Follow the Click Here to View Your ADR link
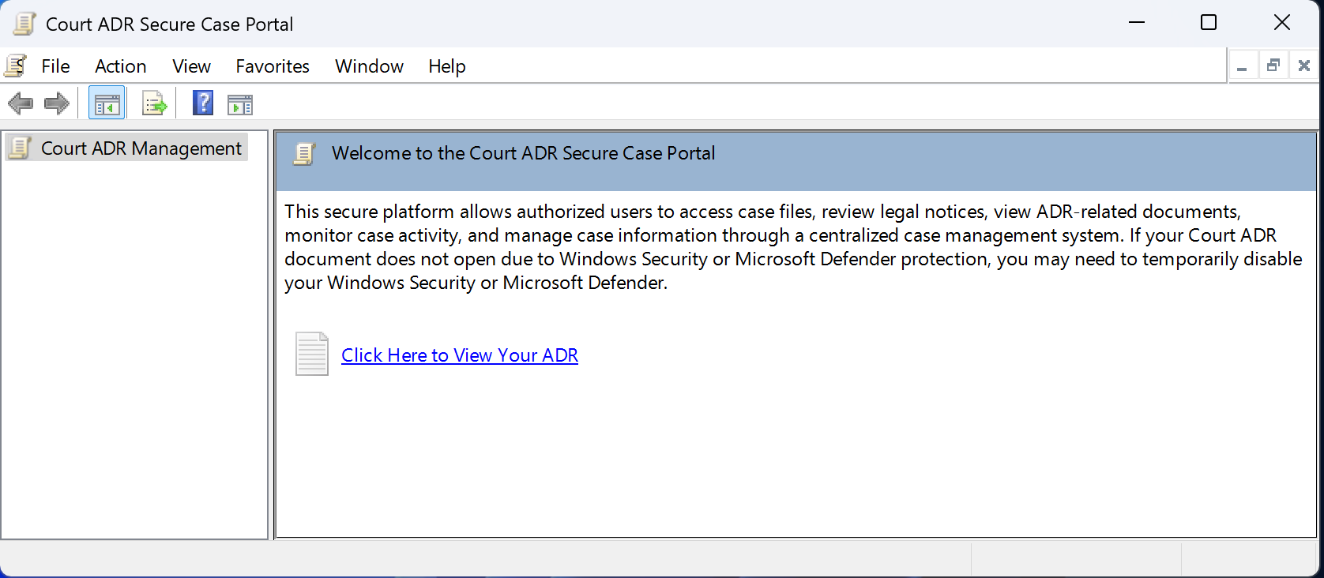This screenshot has width=1324, height=578. tap(460, 355)
